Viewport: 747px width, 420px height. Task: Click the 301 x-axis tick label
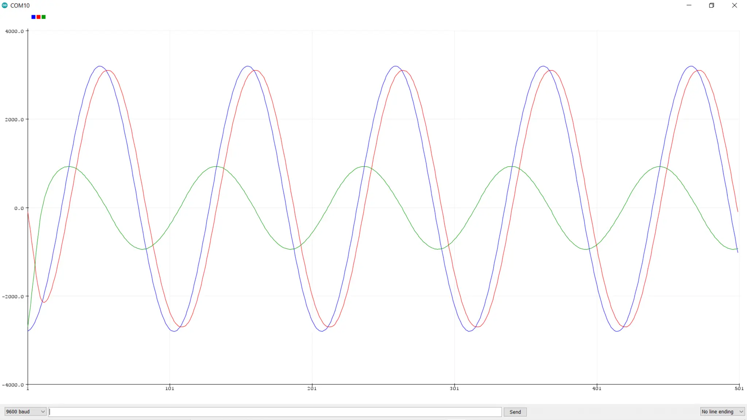click(x=454, y=389)
